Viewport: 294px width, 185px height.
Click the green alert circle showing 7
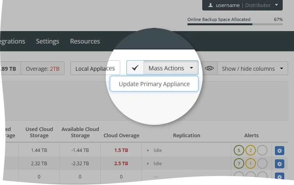pos(239,164)
